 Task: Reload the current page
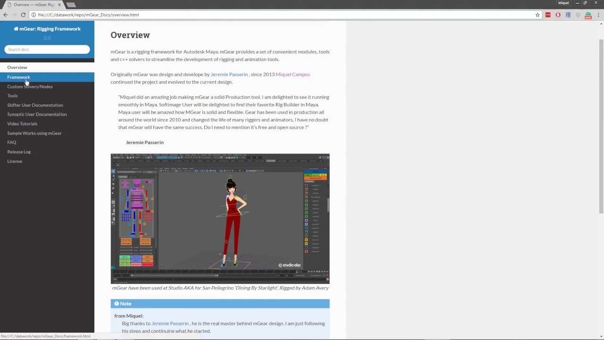23,15
